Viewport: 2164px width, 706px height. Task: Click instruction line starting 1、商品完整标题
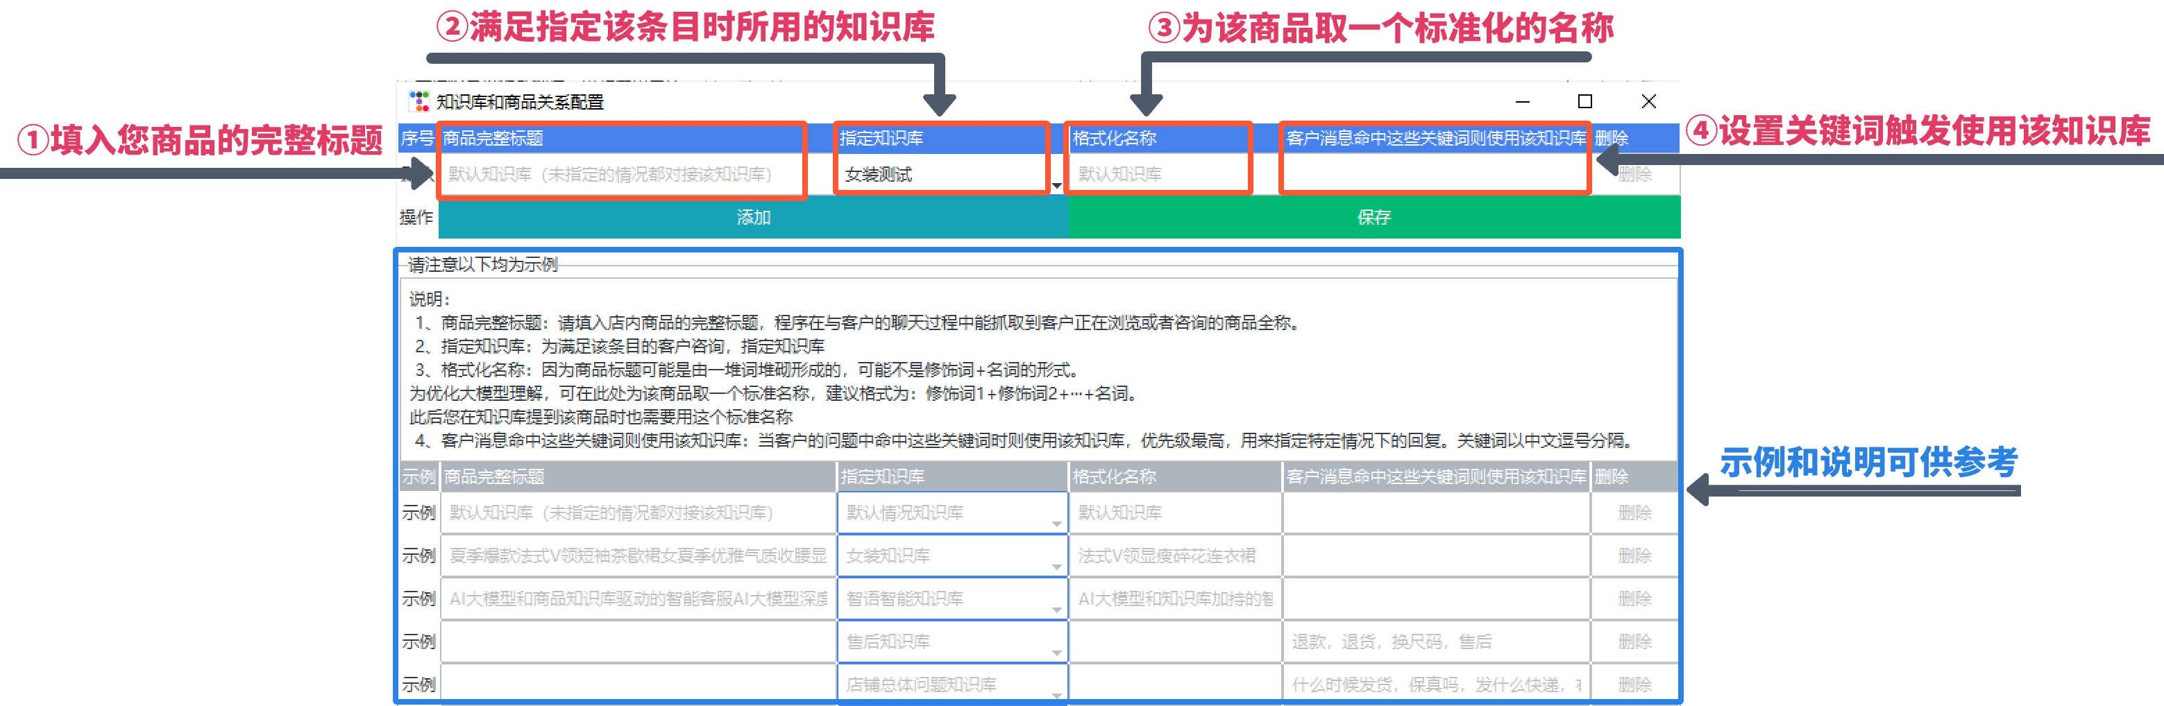click(x=857, y=322)
